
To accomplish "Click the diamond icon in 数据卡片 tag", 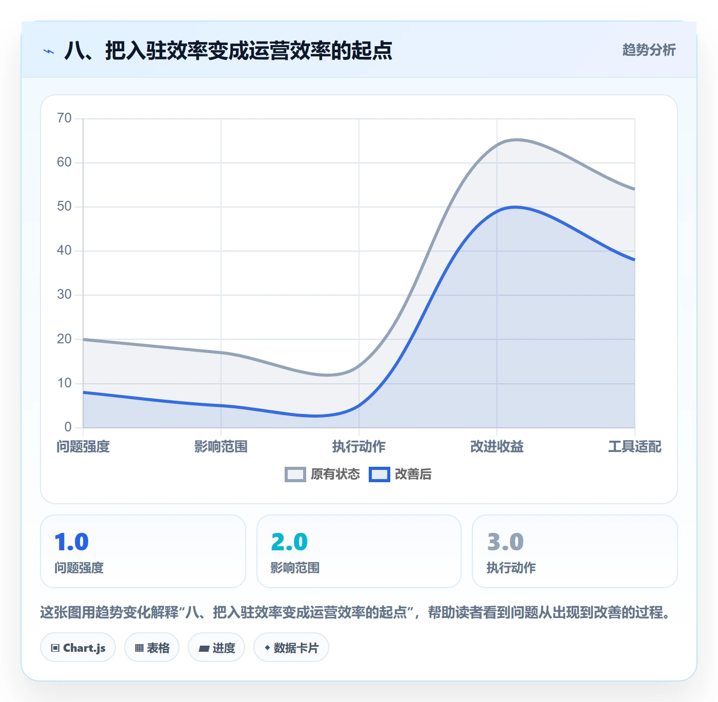I will click(x=267, y=648).
